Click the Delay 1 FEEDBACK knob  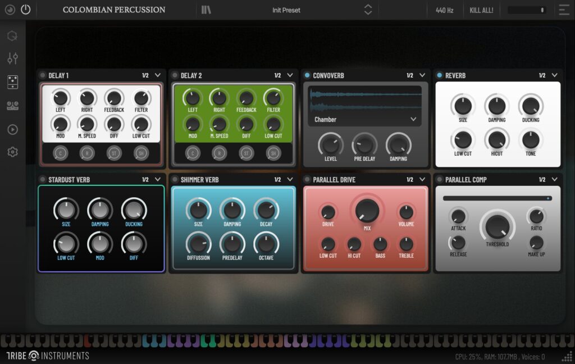pos(114,98)
